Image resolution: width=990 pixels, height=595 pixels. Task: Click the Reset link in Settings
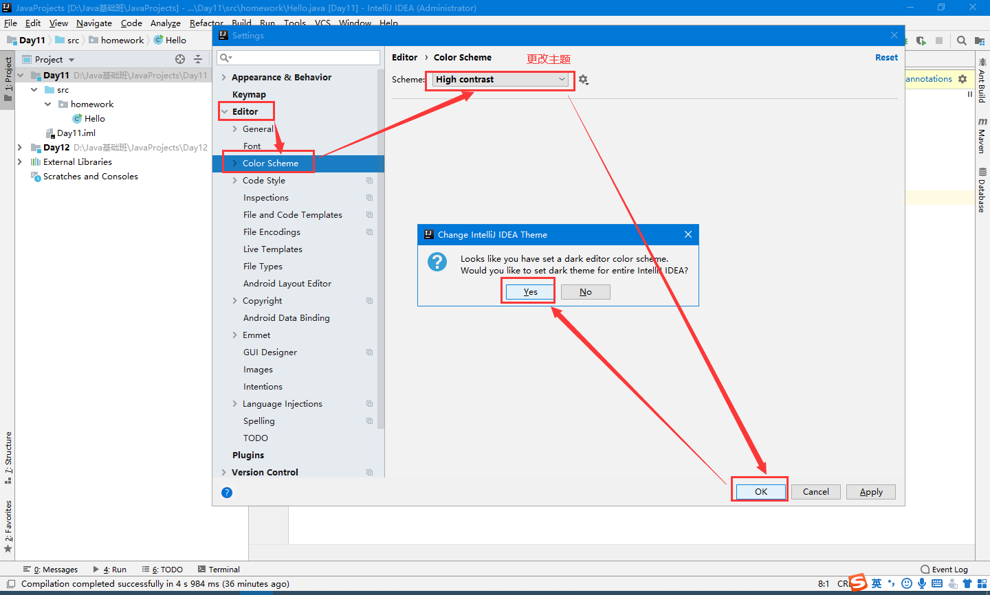[886, 58]
